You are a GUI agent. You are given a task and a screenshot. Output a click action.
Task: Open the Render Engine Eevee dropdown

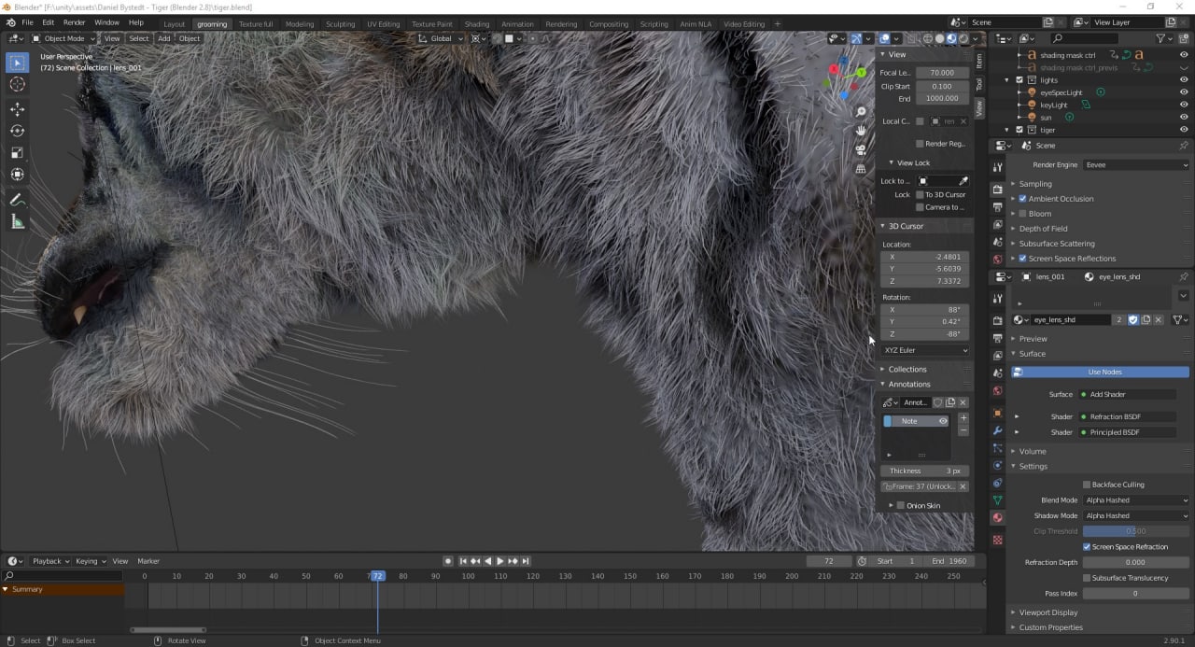tap(1135, 164)
